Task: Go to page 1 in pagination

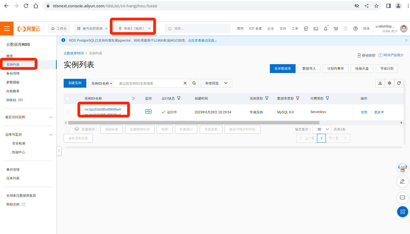Action: [x=321, y=138]
